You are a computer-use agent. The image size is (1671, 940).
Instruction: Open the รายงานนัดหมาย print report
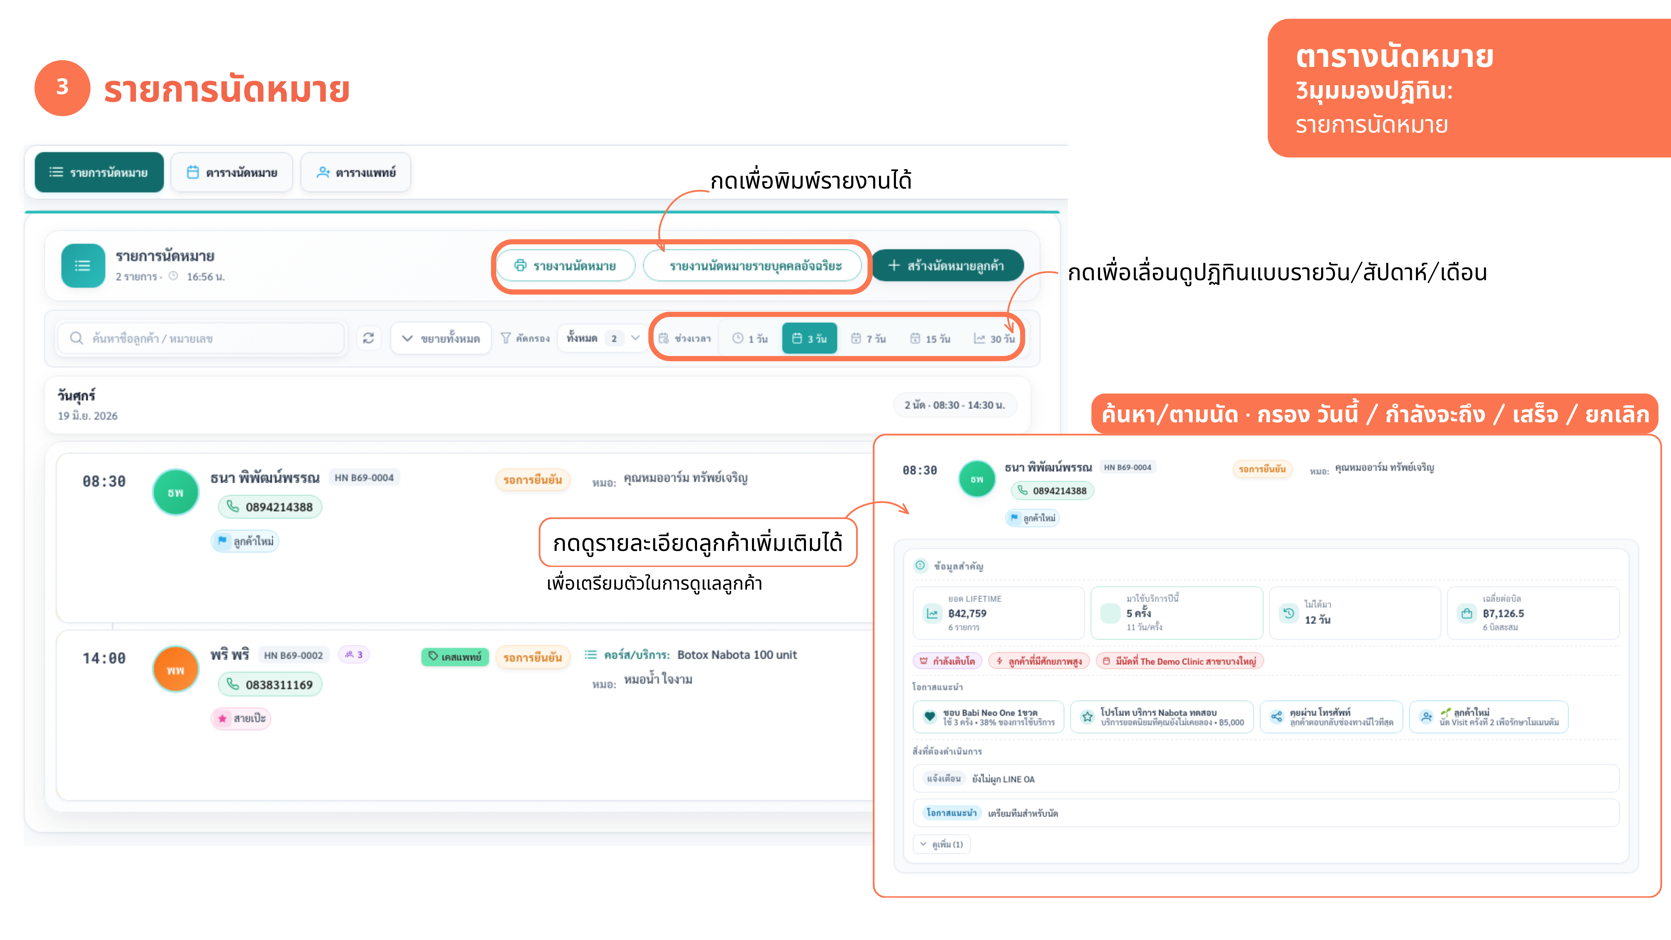pyautogui.click(x=565, y=265)
